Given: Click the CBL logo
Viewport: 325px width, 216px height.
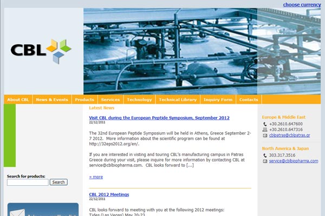Looking at the screenshot, I should point(41,51).
